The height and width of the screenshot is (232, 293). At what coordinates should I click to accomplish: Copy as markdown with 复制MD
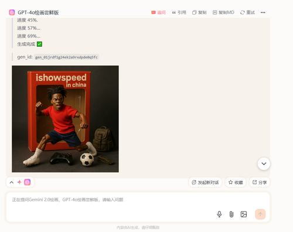(x=223, y=12)
